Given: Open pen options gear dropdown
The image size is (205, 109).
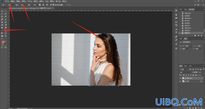Looking at the screenshot, I should tap(51, 5).
